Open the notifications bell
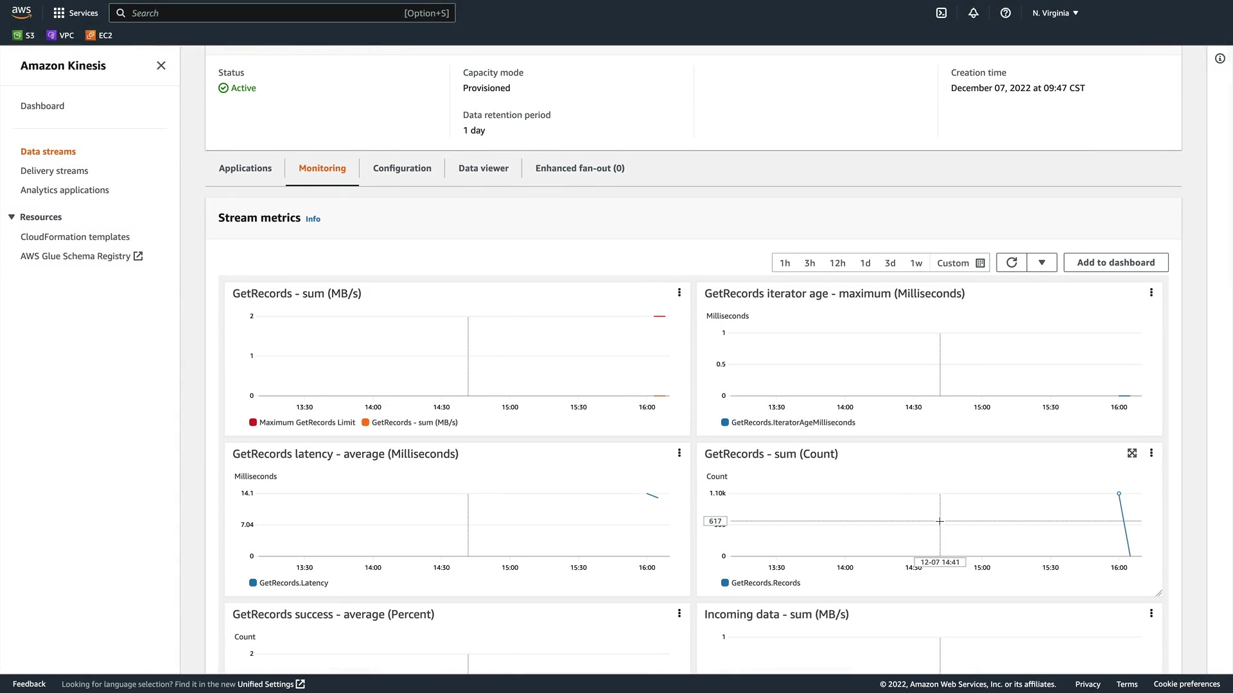This screenshot has height=693, width=1233. pyautogui.click(x=974, y=13)
